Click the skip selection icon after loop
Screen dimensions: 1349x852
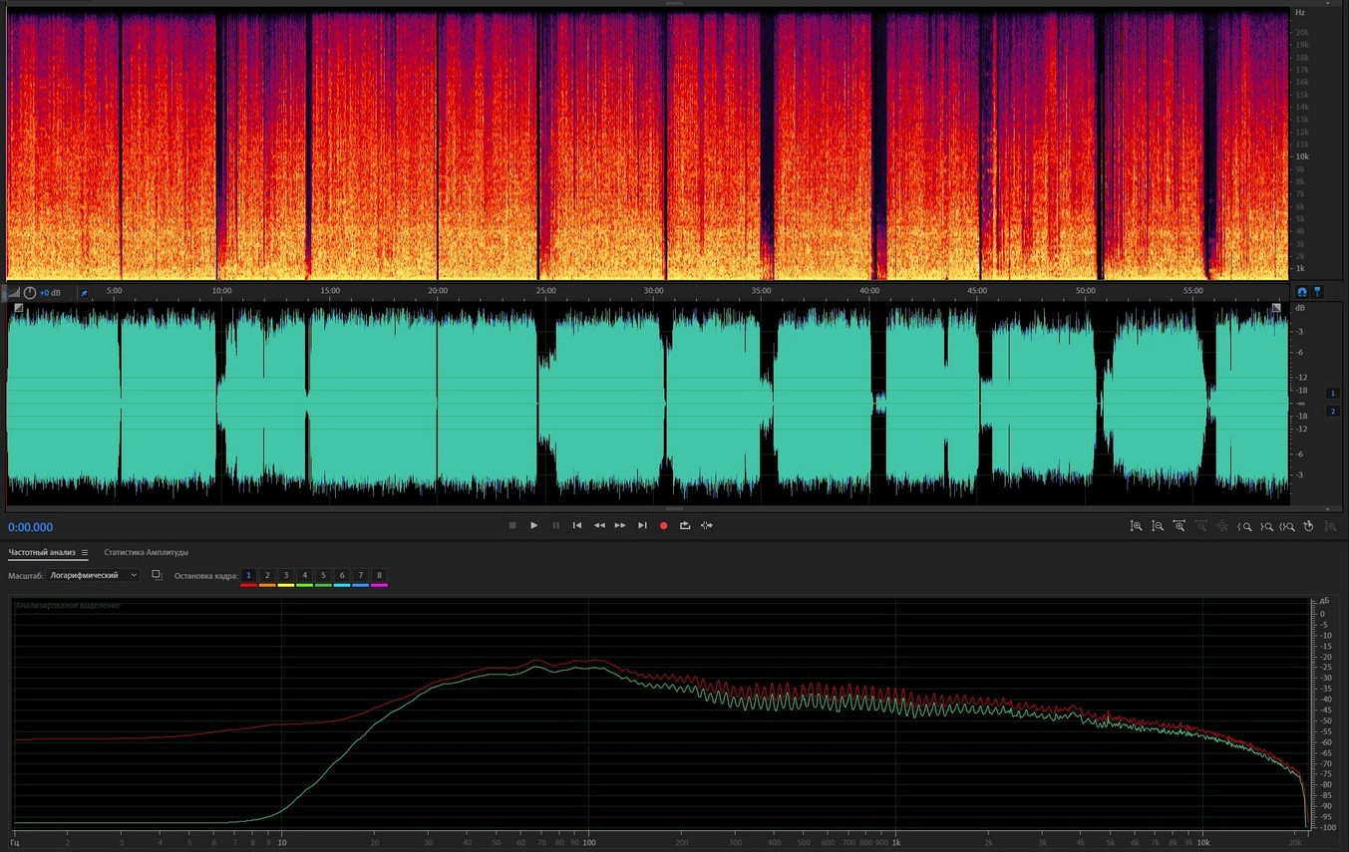pos(707,525)
